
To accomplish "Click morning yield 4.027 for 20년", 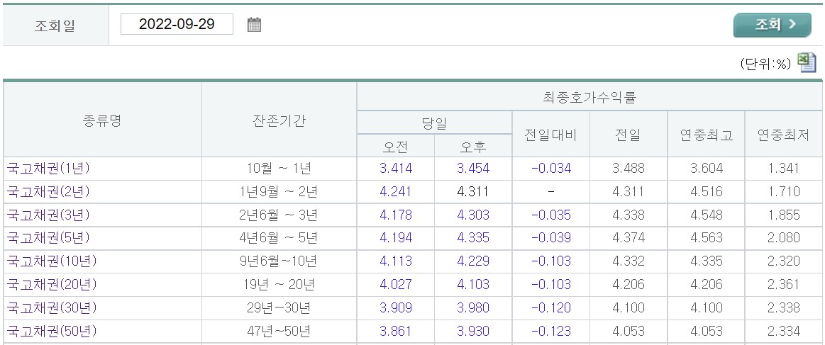I will pyautogui.click(x=396, y=285).
